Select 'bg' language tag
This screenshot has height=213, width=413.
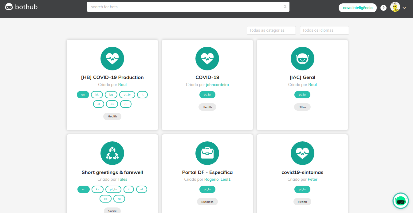111,95
